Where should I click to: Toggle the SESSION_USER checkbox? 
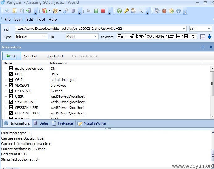coord(11,107)
